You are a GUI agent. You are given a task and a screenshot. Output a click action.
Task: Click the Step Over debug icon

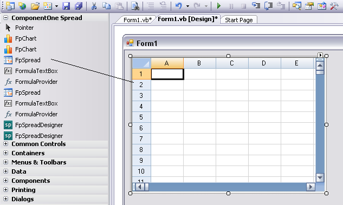[x=268, y=6]
